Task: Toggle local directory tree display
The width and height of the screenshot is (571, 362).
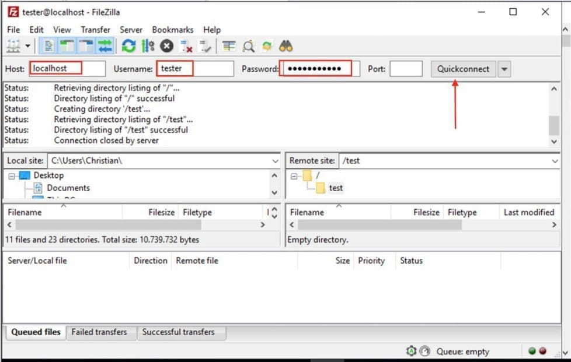Action: click(67, 46)
